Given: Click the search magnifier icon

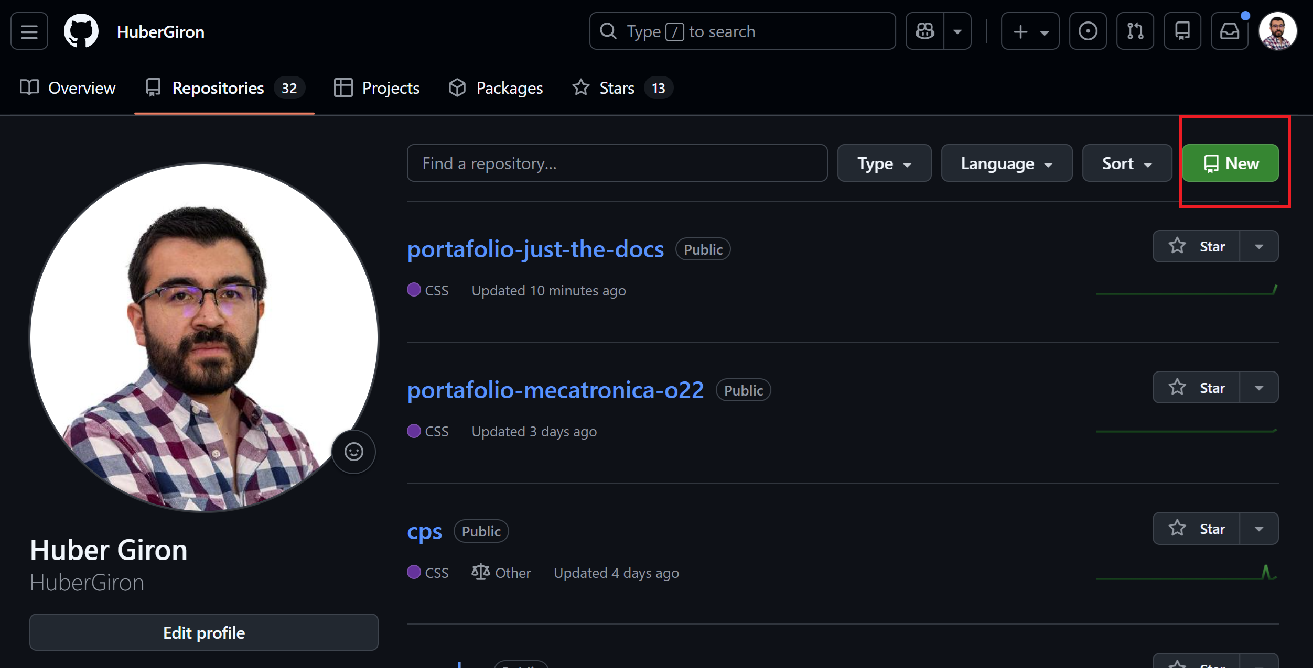Looking at the screenshot, I should 608,31.
